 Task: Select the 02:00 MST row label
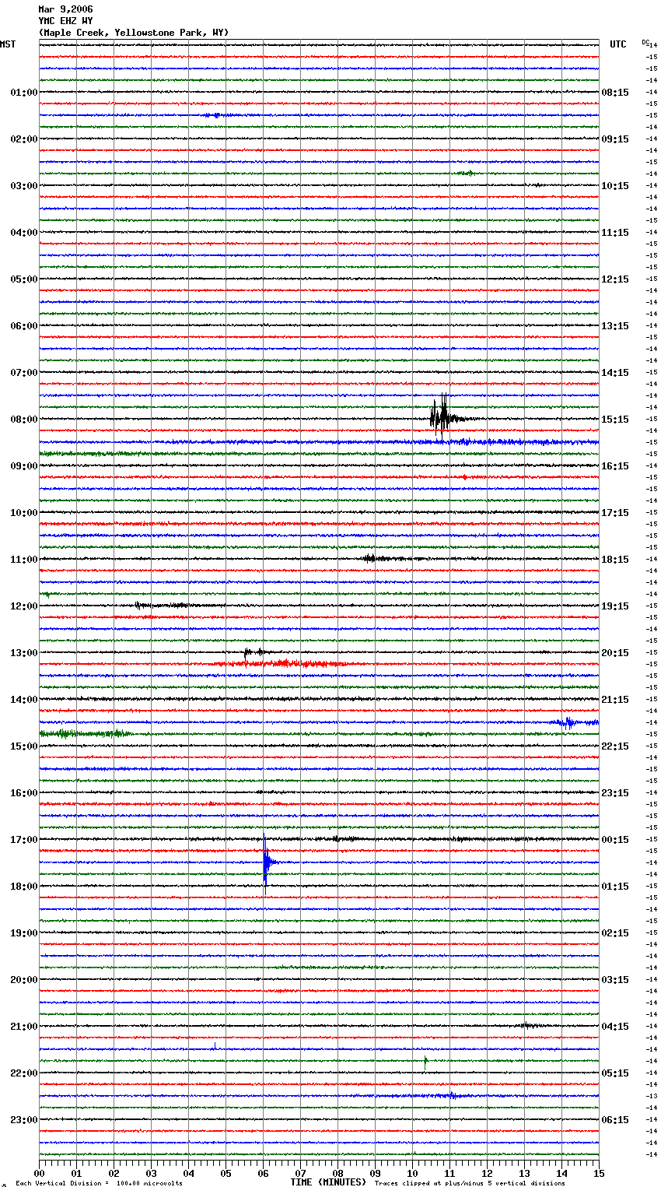tap(24, 139)
